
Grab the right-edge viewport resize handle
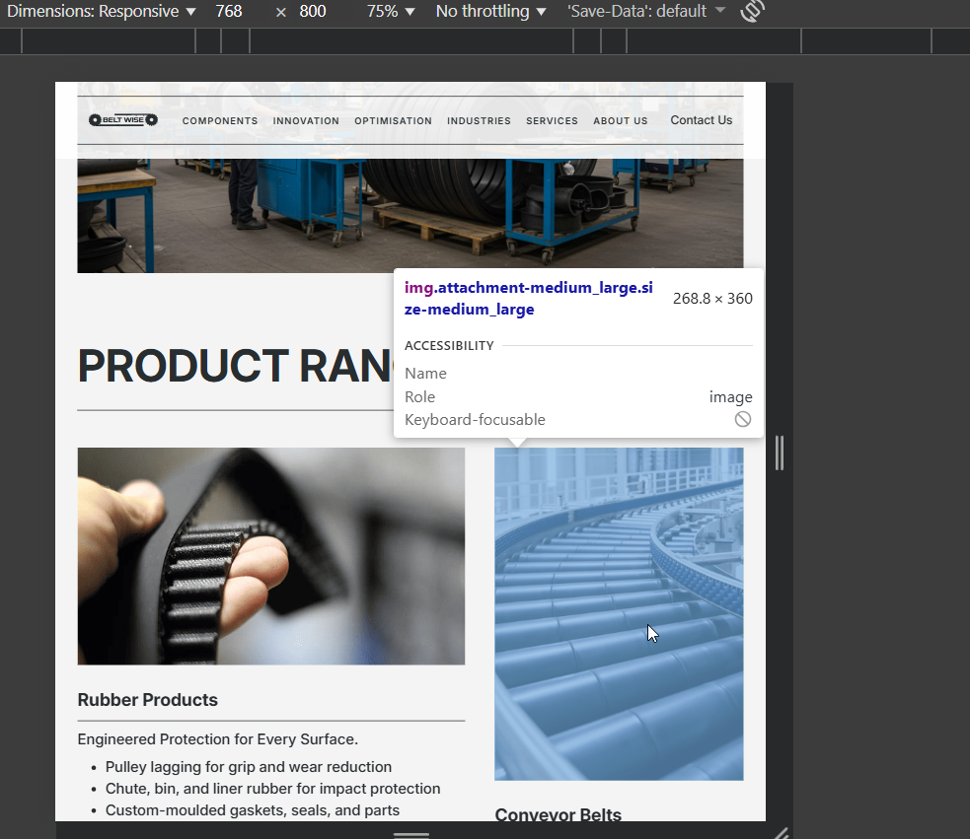click(780, 453)
